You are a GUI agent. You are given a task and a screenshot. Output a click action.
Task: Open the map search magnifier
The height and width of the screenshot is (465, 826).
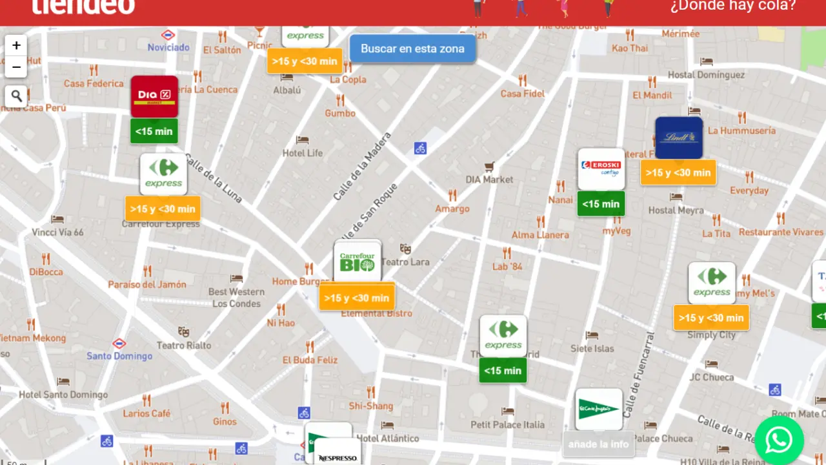point(17,96)
